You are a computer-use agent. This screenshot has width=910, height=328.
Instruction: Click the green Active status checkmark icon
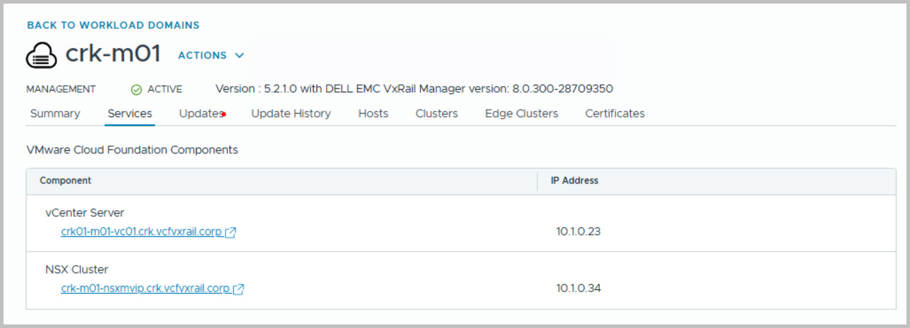pos(136,89)
